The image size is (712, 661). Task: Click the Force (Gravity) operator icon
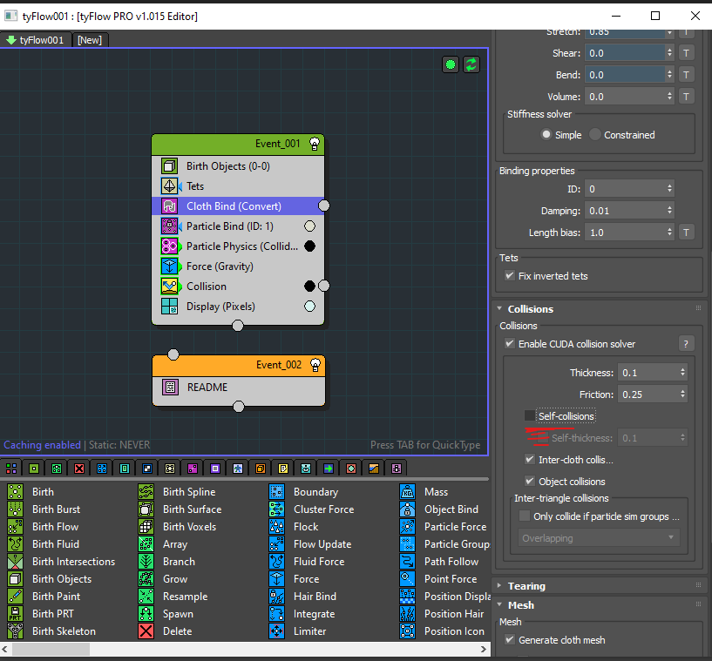coord(170,266)
